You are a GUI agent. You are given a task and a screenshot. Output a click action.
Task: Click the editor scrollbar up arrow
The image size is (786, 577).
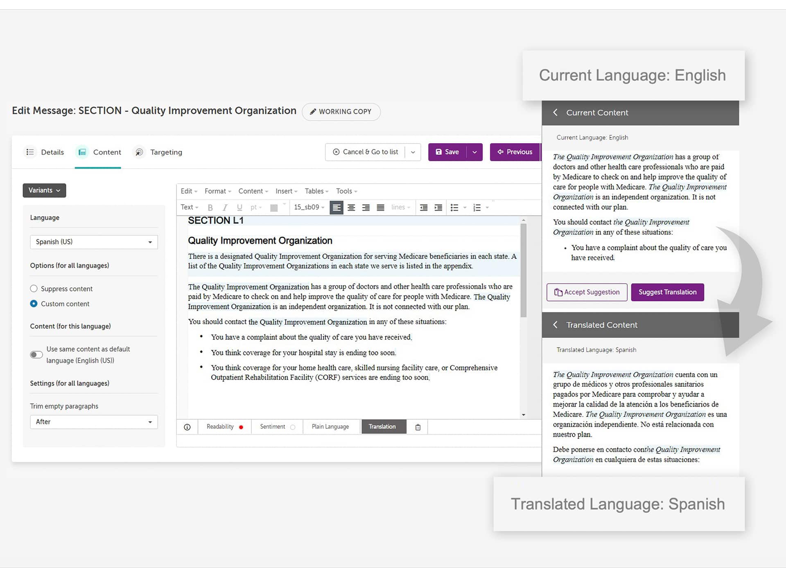pos(524,221)
